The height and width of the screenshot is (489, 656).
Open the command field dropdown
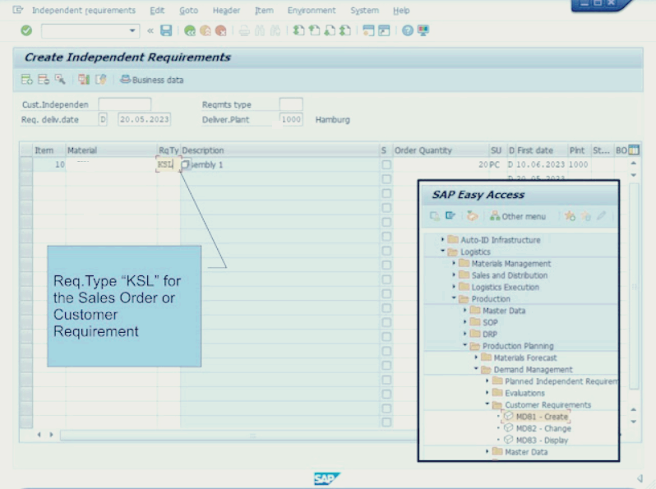pyautogui.click(x=132, y=30)
